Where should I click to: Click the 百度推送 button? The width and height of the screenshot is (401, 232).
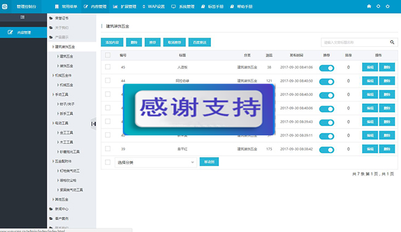[x=199, y=42]
